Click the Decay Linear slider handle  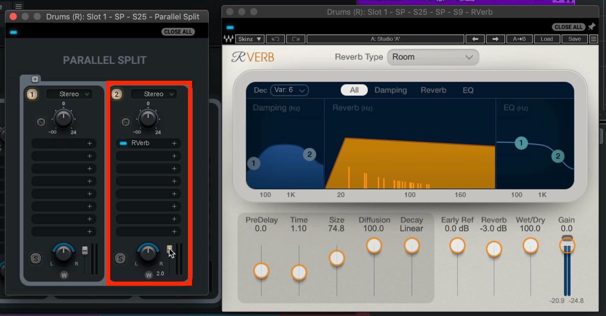(412, 246)
